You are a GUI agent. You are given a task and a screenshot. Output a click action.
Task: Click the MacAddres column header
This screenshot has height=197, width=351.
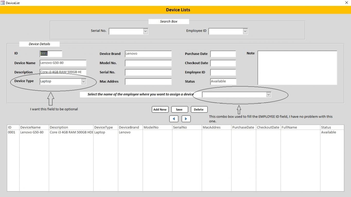[216, 127]
